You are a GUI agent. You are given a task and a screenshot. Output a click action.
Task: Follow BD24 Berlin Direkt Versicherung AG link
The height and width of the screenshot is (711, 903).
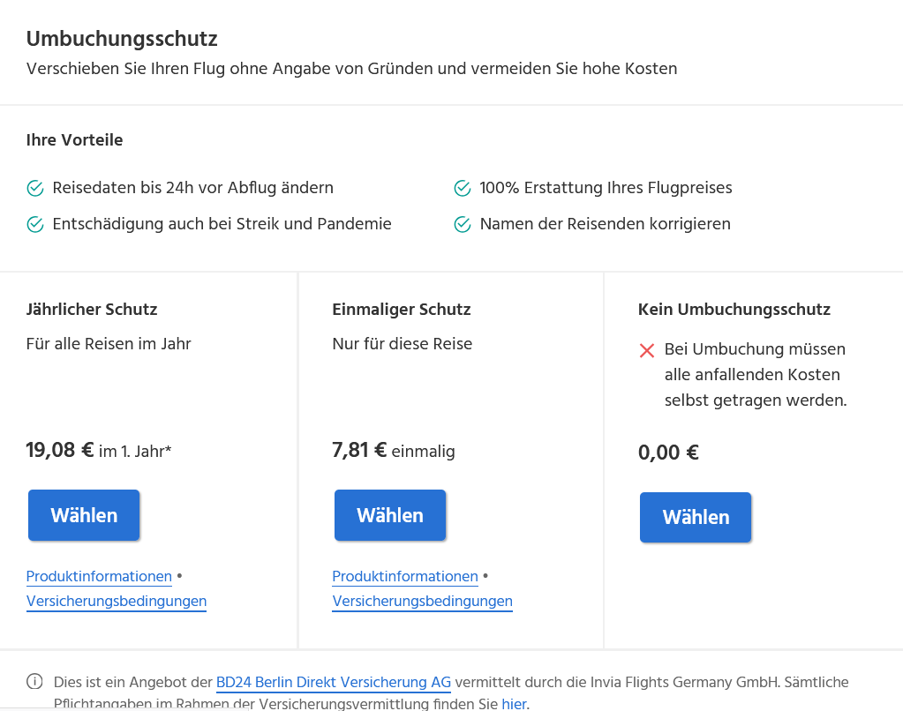pos(334,682)
